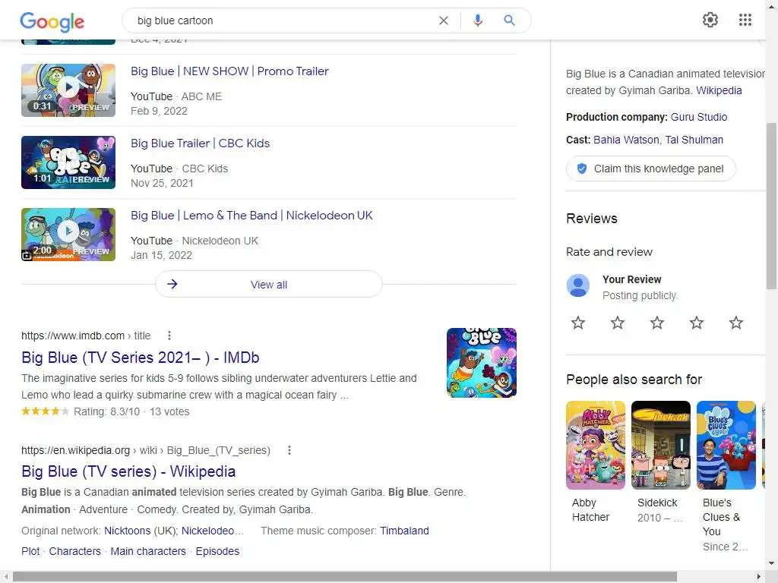Click the 'People also search for' heading
778x583 pixels.
(634, 380)
